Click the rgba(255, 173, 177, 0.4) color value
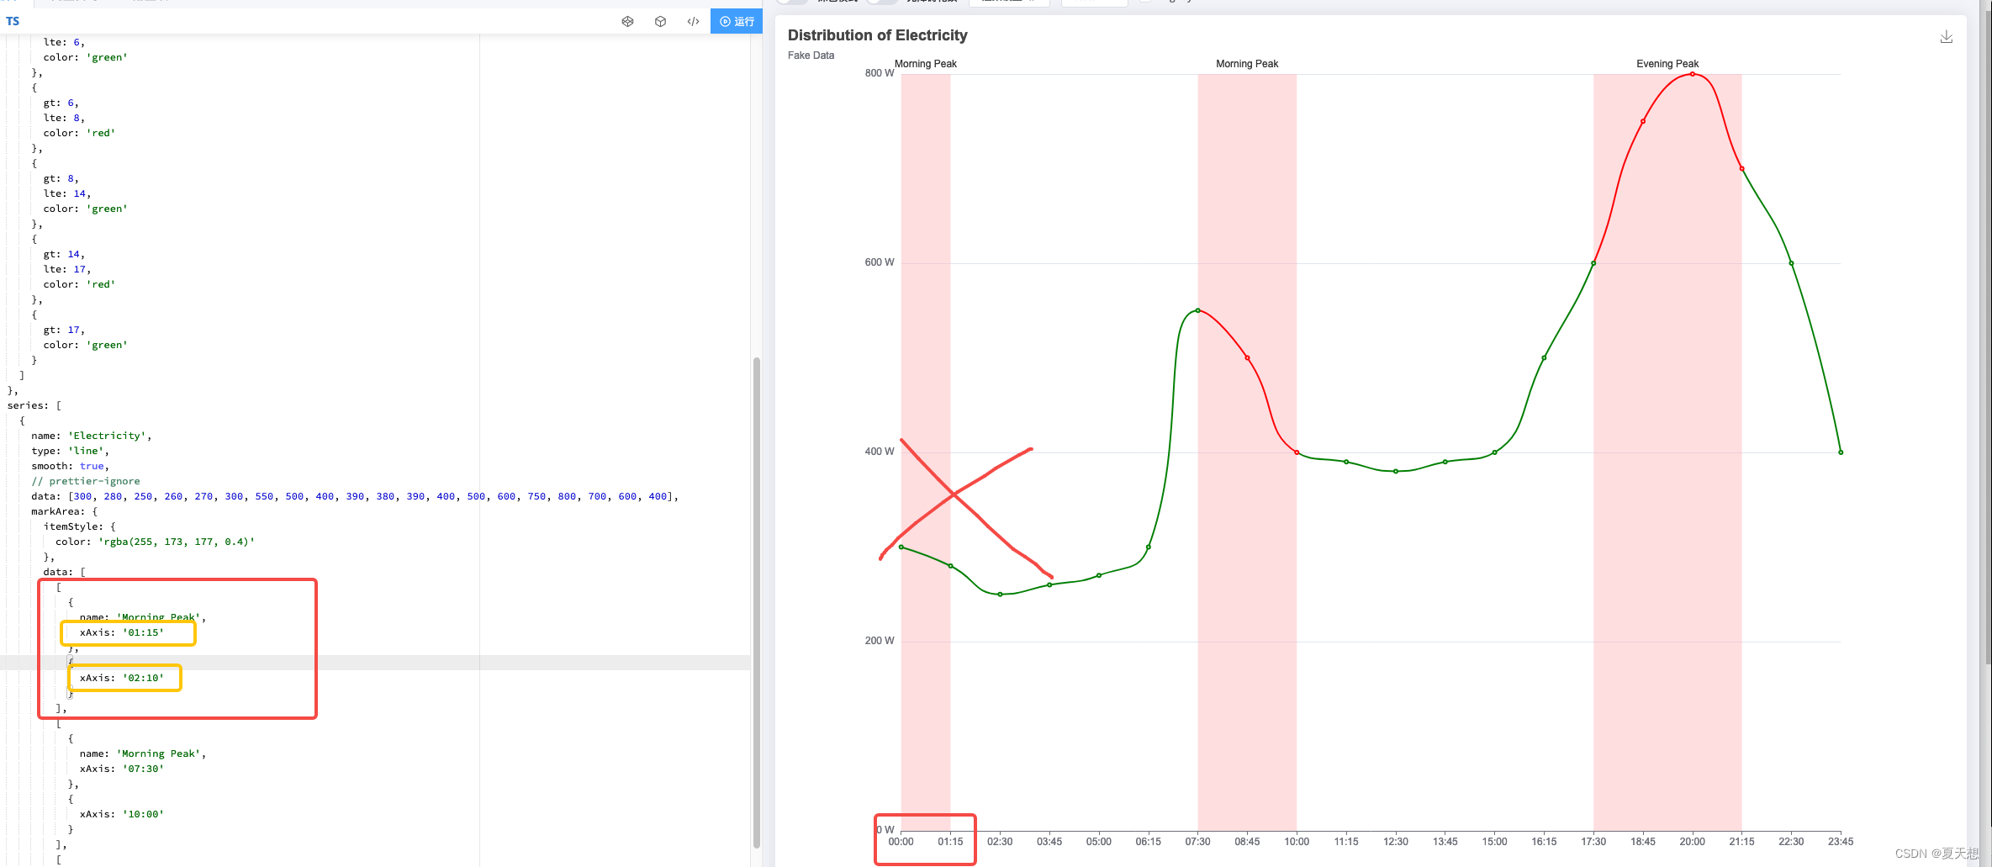This screenshot has width=1992, height=867. coord(178,542)
